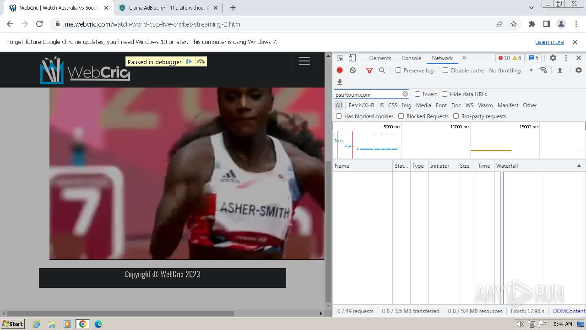Toggle the device toolbar icon
This screenshot has width=586, height=330.
coord(352,58)
